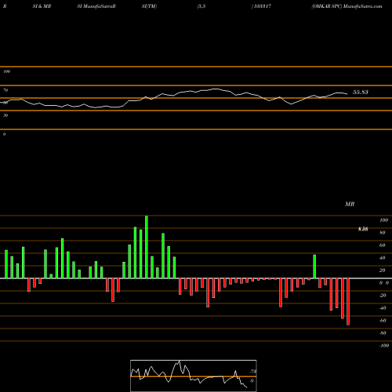This screenshot has width=392, height=392.
Task: Click the RSI axis label 30
Action: tap(5, 115)
